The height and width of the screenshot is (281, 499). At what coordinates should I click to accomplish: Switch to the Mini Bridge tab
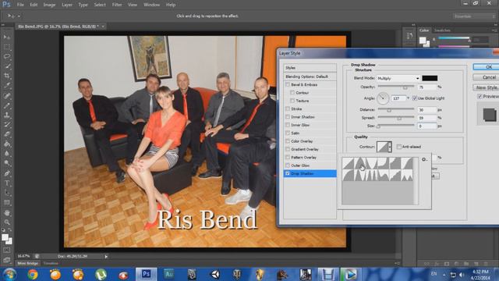point(28,264)
